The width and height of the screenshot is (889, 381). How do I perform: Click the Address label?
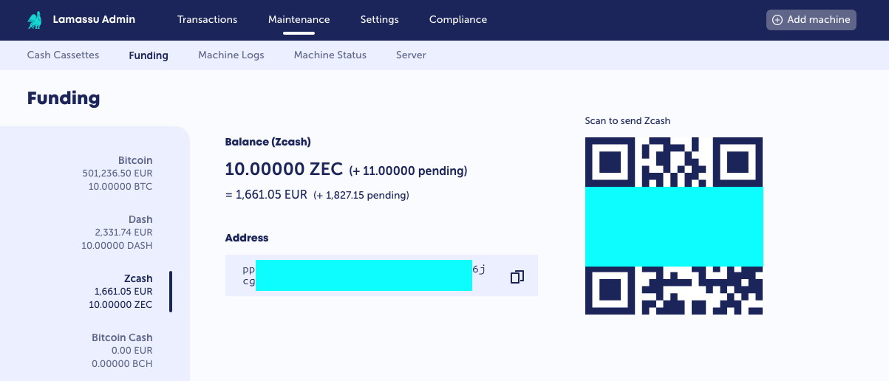pos(247,238)
